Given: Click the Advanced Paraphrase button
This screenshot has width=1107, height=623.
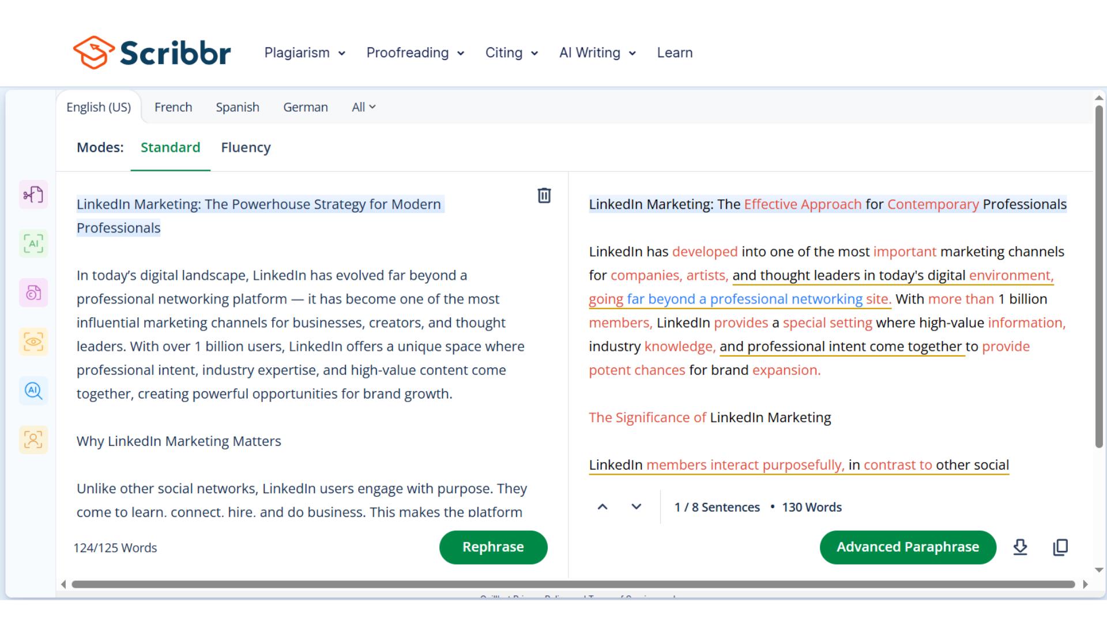Looking at the screenshot, I should click(x=908, y=547).
